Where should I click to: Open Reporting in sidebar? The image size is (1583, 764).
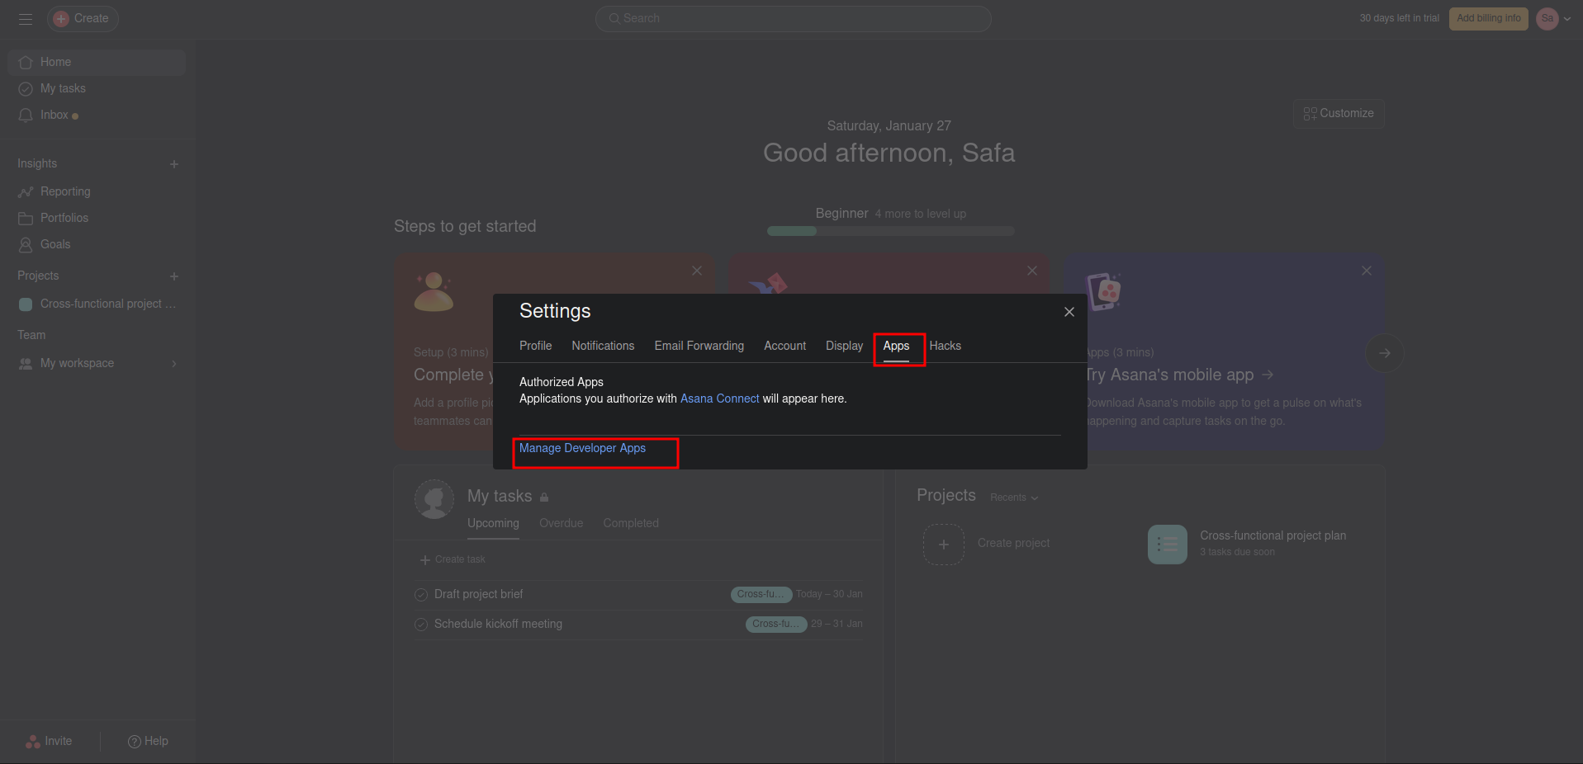pos(97,191)
